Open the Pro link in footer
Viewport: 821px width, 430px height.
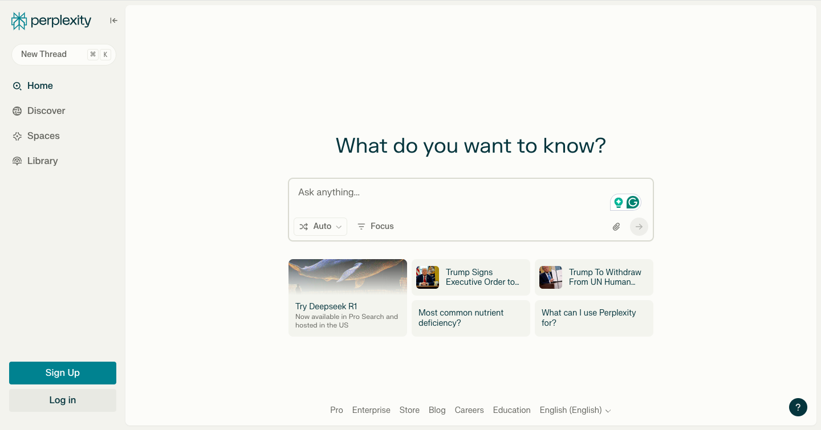click(x=336, y=410)
